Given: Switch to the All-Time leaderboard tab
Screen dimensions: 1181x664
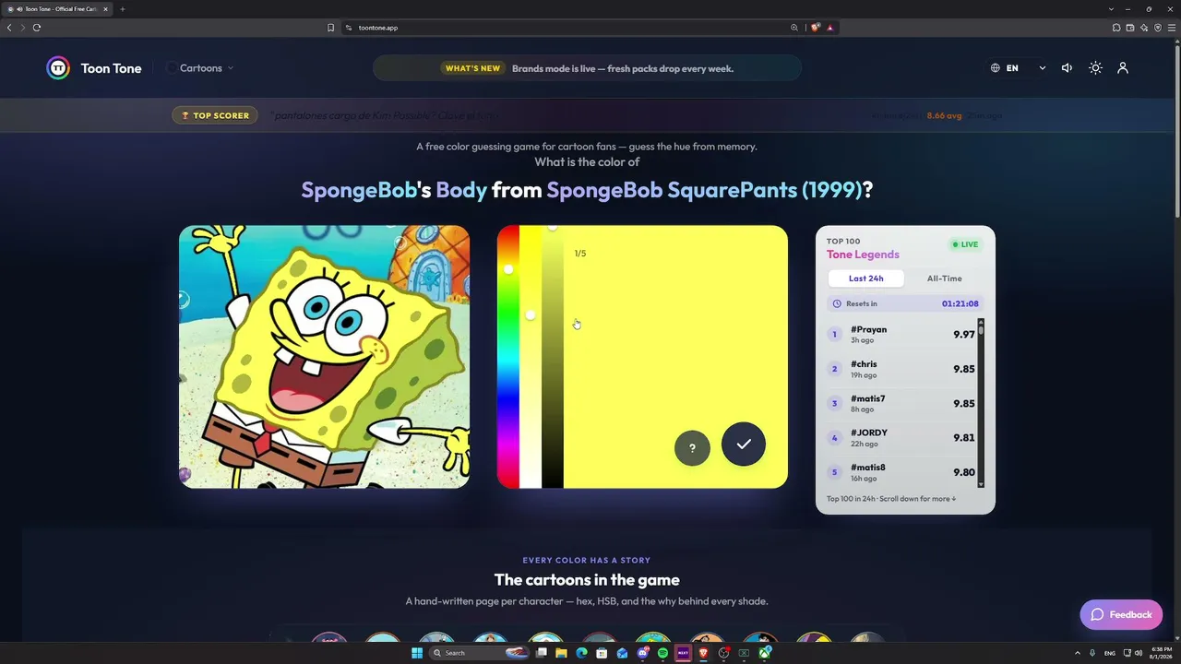Looking at the screenshot, I should [944, 279].
